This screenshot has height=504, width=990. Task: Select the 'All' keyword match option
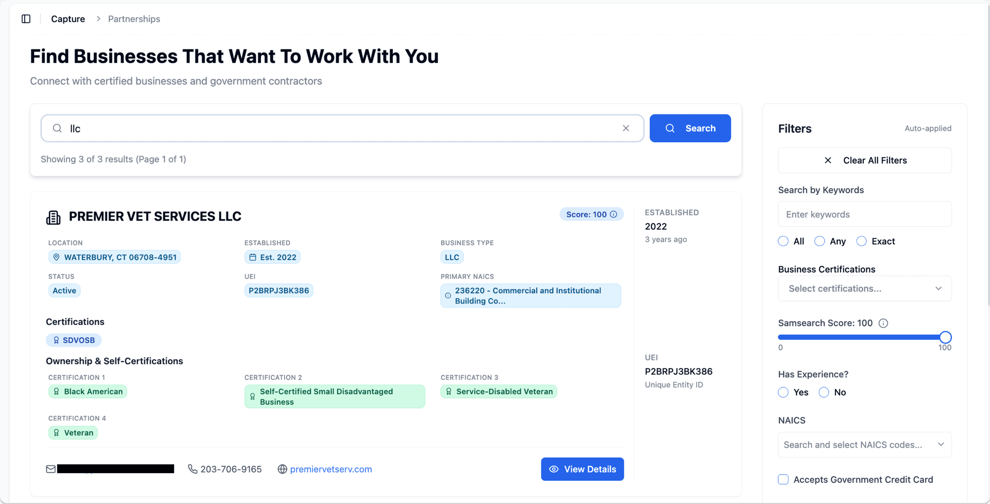[783, 241]
